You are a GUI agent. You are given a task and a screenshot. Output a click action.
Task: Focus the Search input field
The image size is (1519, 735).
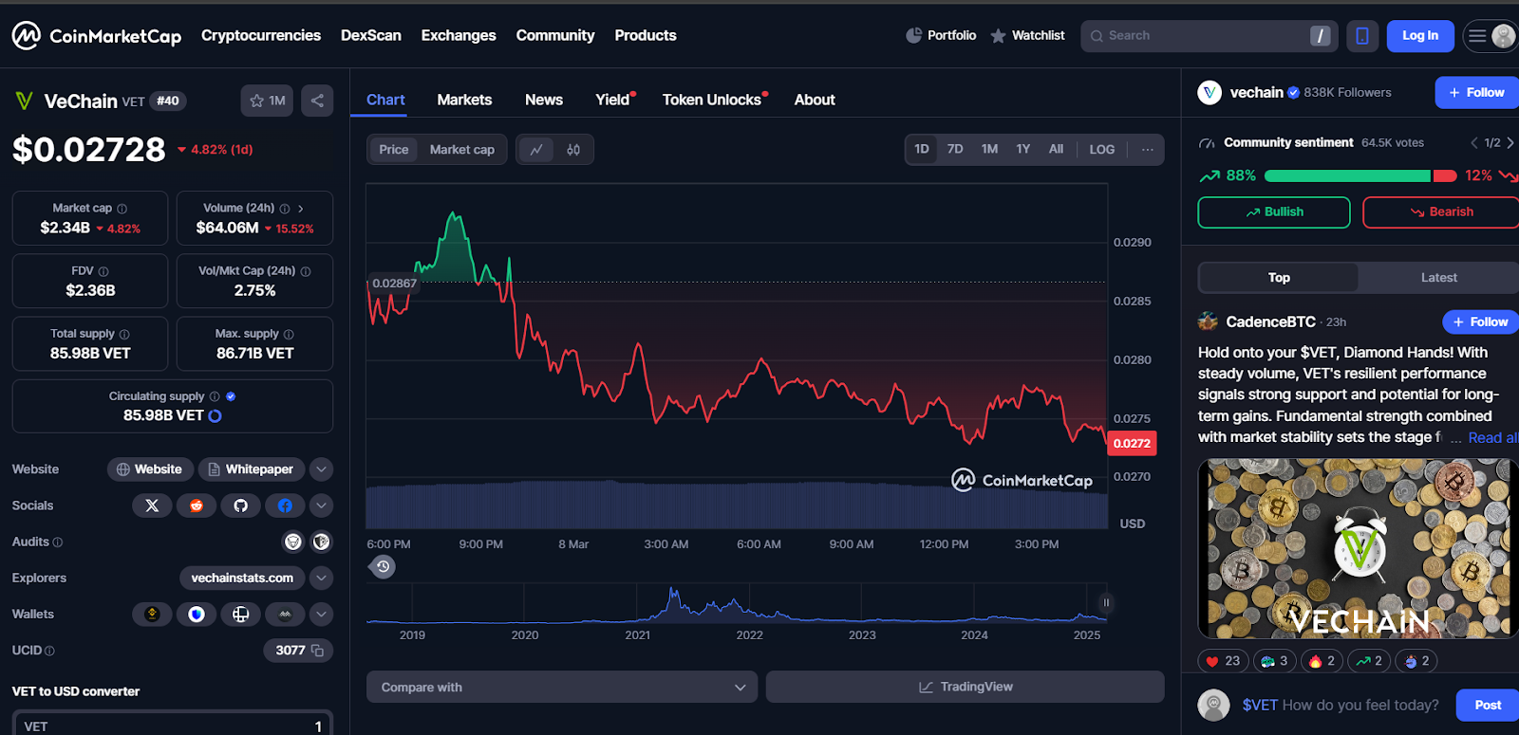(1209, 36)
